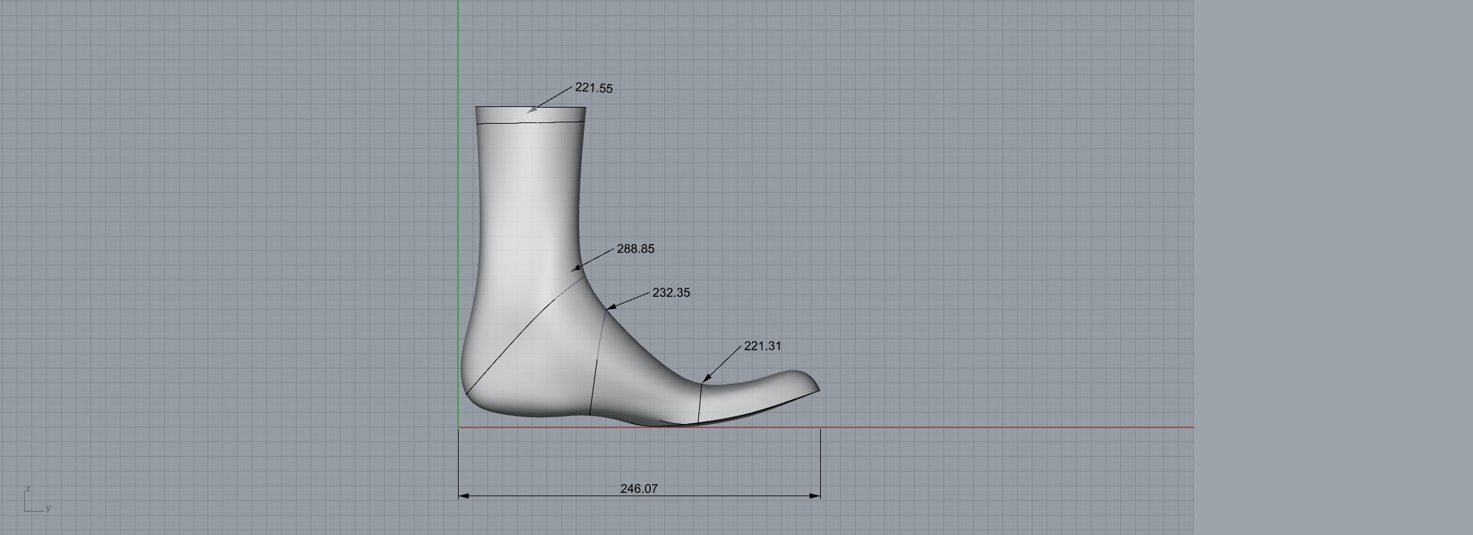Select the 221.55 dimension label

[593, 88]
